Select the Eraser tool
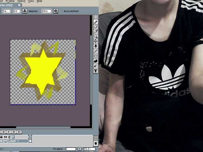This screenshot has height=152, width=203. pos(96,27)
